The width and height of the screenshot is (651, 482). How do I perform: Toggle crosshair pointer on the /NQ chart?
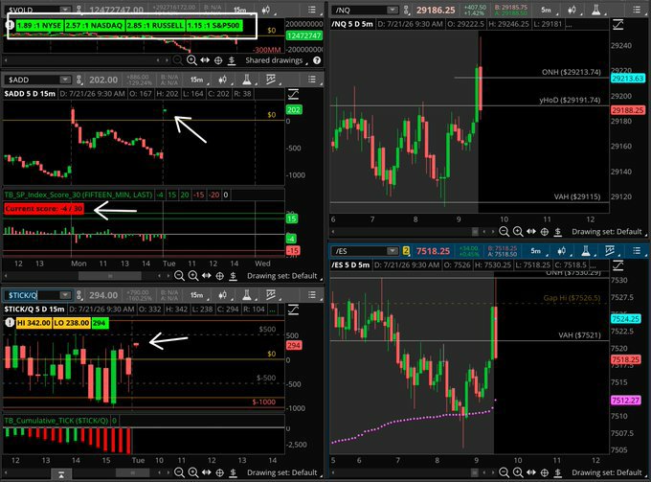pyautogui.click(x=545, y=232)
